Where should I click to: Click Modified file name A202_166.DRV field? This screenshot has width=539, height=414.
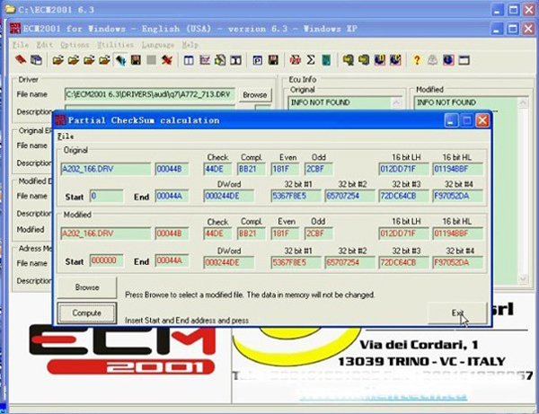coord(105,233)
